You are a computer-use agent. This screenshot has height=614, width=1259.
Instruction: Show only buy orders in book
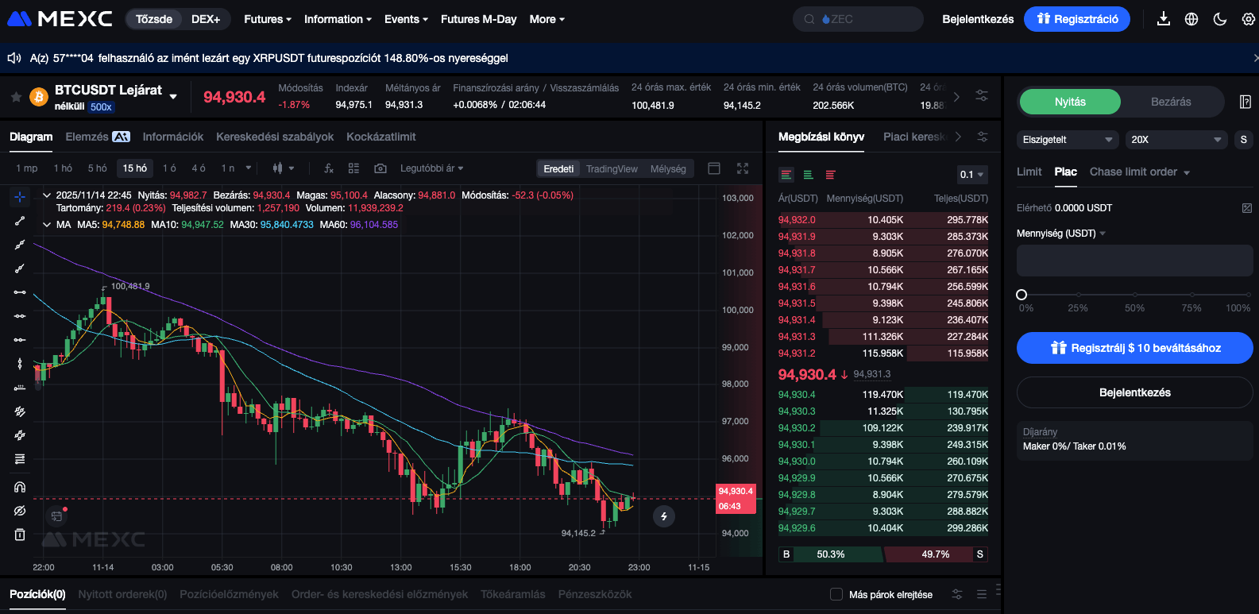tap(808, 175)
